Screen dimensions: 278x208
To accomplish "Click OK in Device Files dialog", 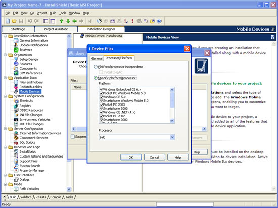I will [x=131, y=157].
